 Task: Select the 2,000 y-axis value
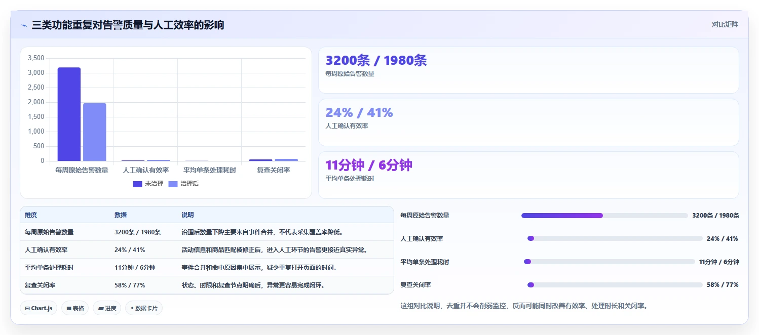click(x=36, y=102)
